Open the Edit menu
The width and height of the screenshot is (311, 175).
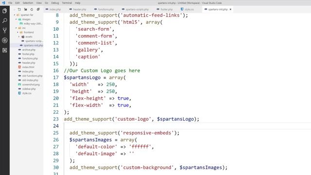click(17, 3)
